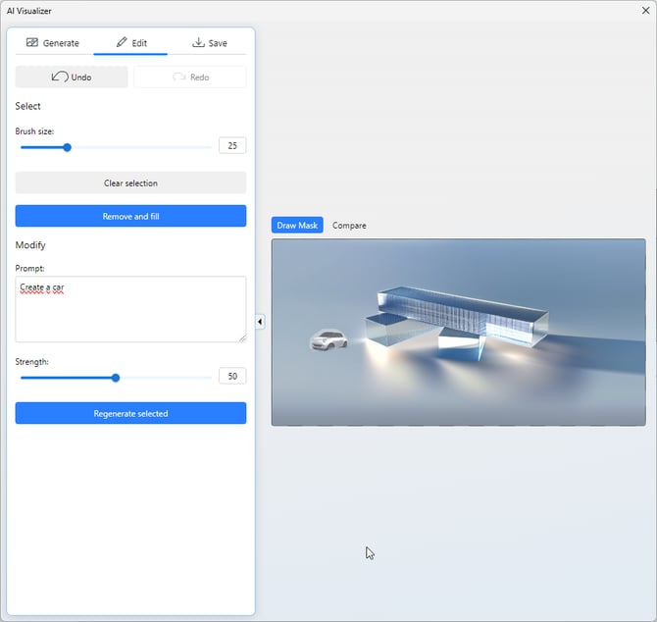Collapse the side panel with the arrow
The width and height of the screenshot is (657, 622).
click(260, 322)
